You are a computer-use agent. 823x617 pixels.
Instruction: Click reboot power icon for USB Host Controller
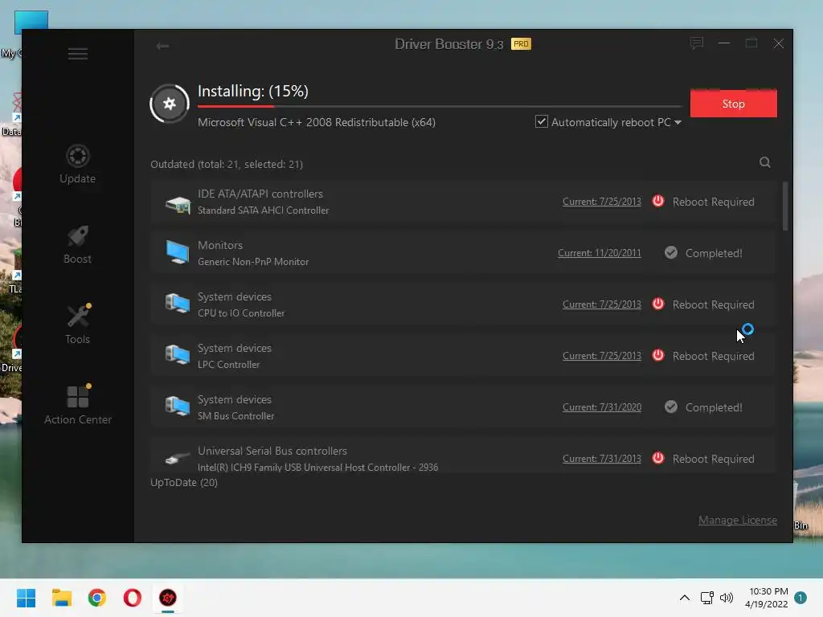657,458
